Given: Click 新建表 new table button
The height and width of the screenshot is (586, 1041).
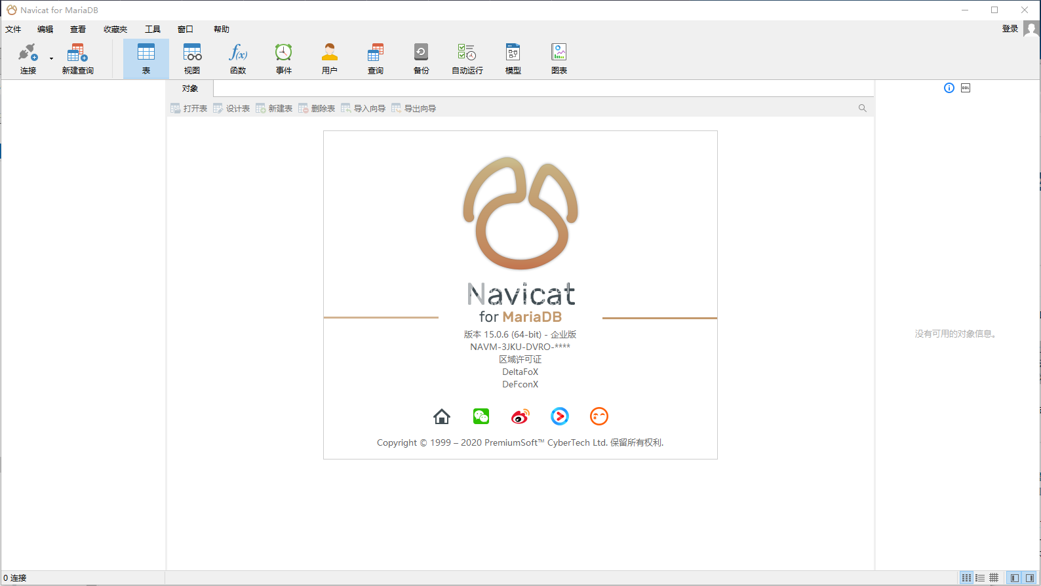Looking at the screenshot, I should click(x=274, y=108).
